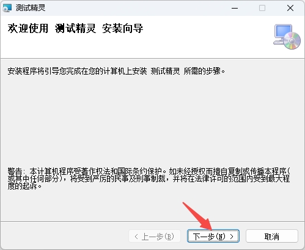
Task: Click the computer and CD setup icon
Action: tap(287, 37)
